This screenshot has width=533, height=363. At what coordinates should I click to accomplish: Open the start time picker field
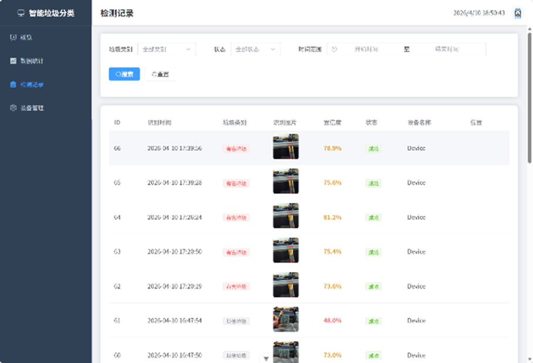point(366,49)
